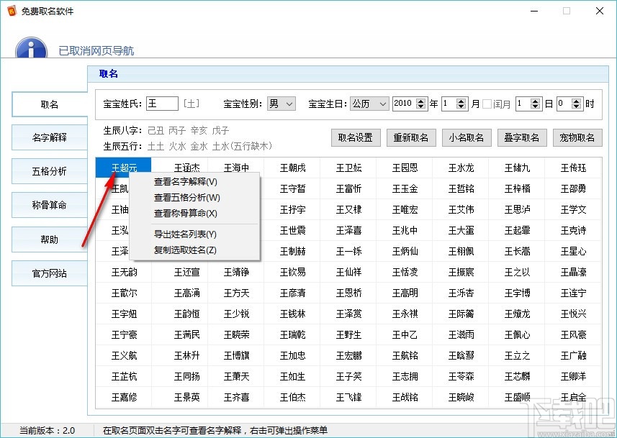This screenshot has height=438, width=617.
Task: Click the 宠物取名 pet naming button
Action: coord(577,137)
